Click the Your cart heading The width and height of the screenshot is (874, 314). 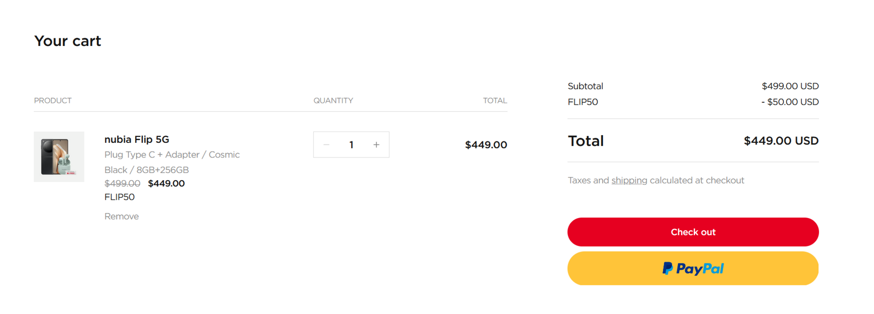(68, 41)
